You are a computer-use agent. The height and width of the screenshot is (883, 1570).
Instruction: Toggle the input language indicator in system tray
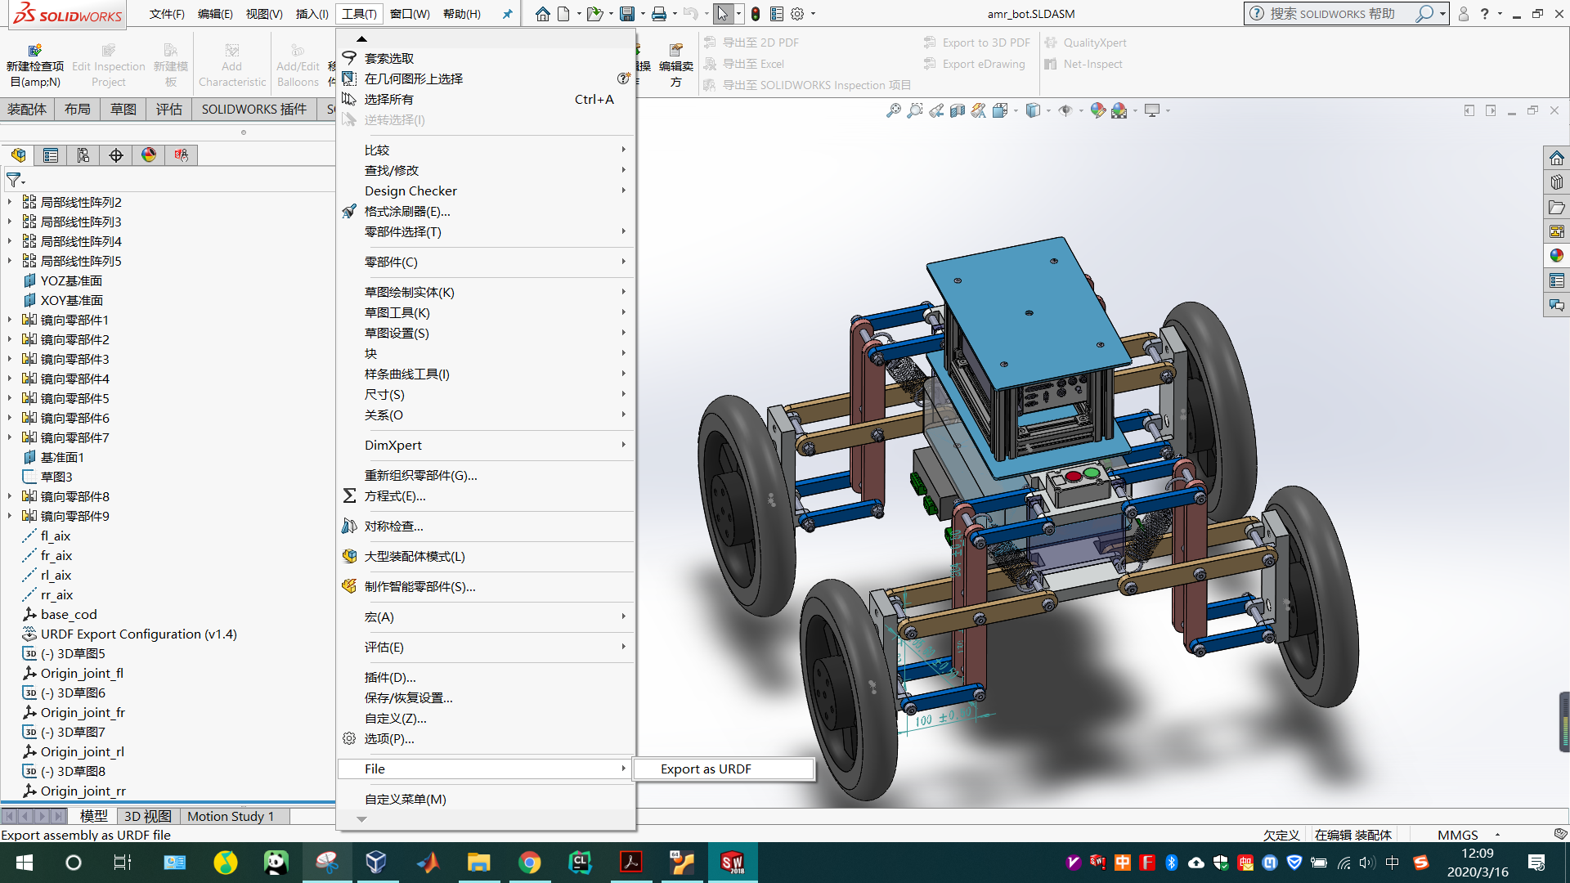pos(1392,863)
